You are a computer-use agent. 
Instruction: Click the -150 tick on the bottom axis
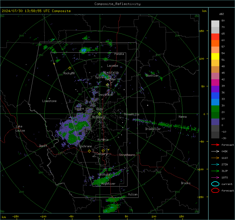pyautogui.click(x=15, y=216)
